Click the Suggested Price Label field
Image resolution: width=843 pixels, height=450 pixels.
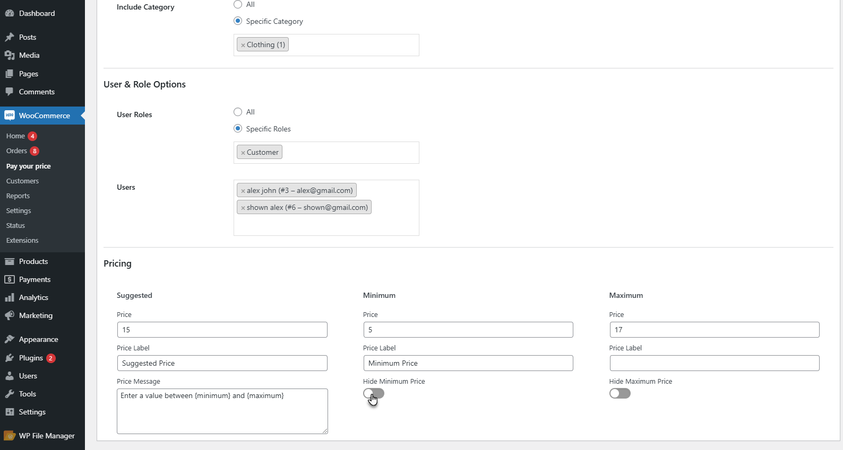pos(222,363)
